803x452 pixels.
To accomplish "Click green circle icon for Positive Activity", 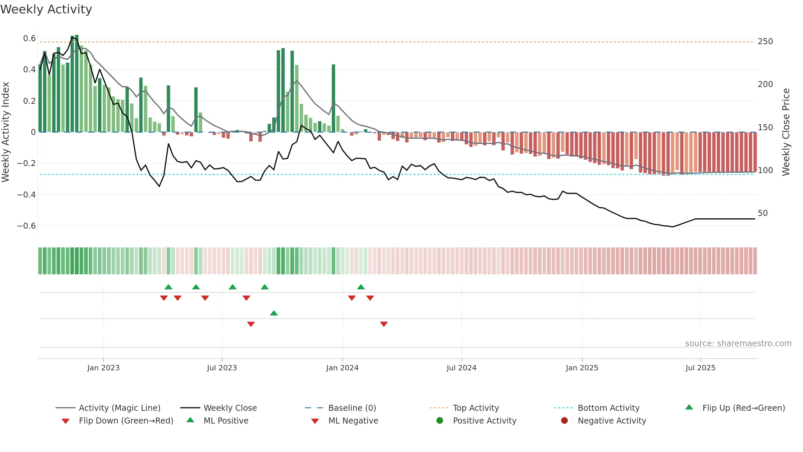I will coord(440,420).
